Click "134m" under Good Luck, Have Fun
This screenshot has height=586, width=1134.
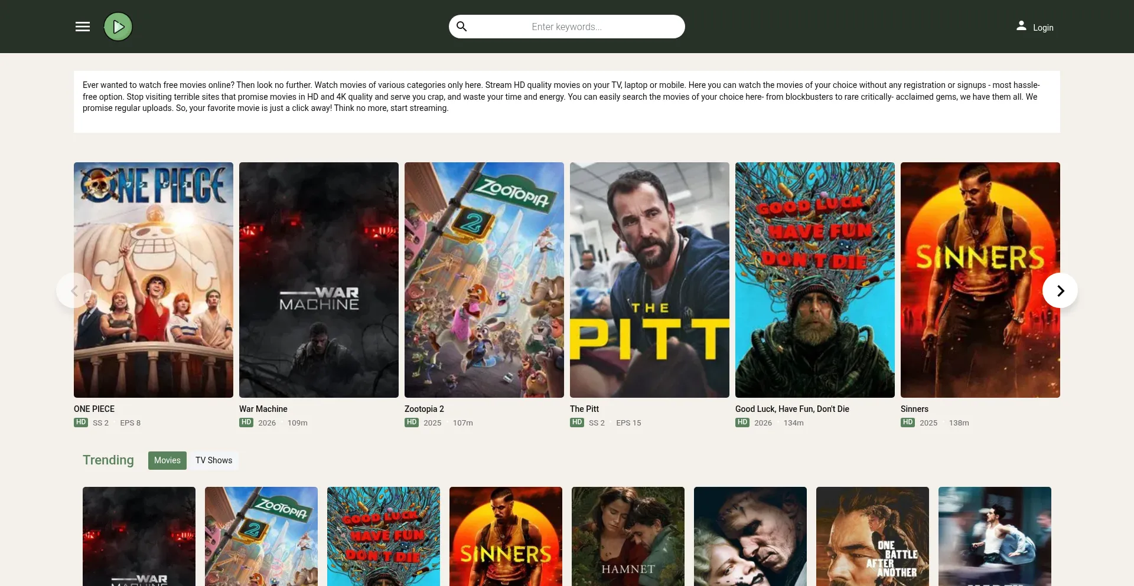793,423
